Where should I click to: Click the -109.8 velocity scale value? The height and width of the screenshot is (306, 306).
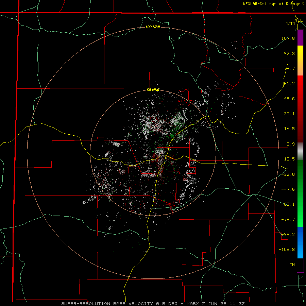point(287,250)
